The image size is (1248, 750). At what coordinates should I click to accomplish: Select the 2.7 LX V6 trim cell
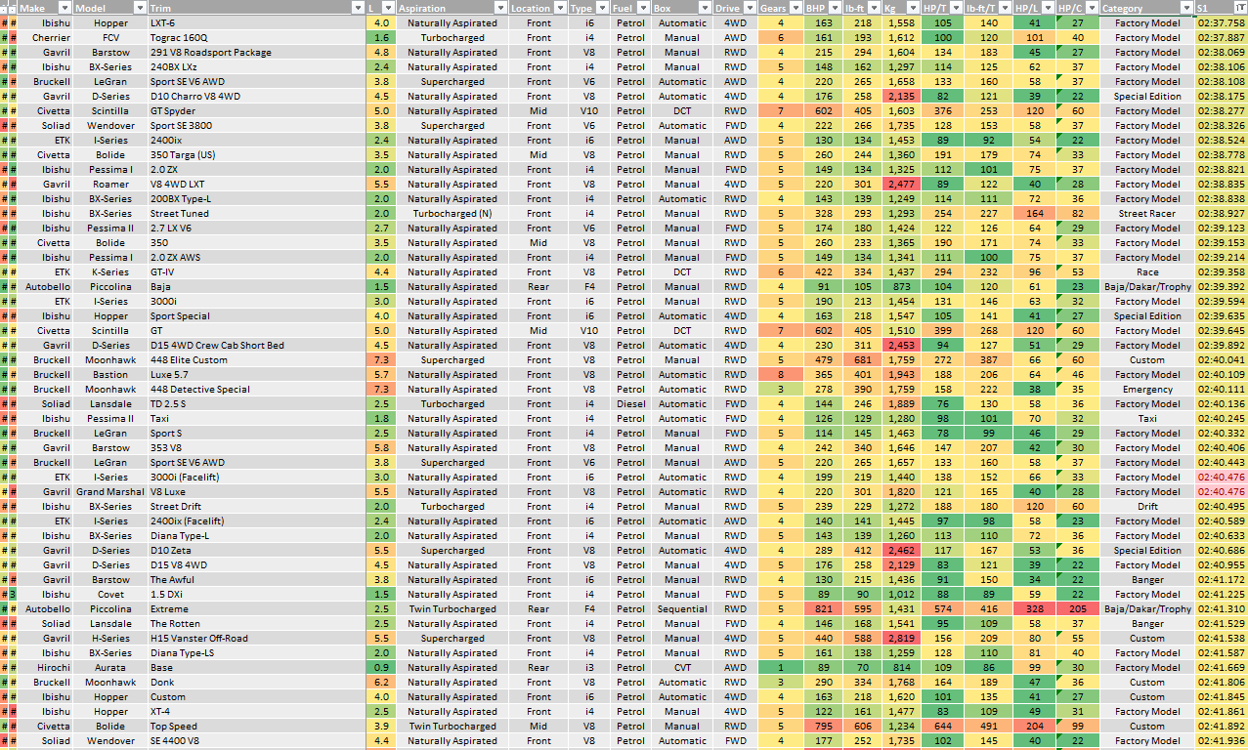pos(257,228)
